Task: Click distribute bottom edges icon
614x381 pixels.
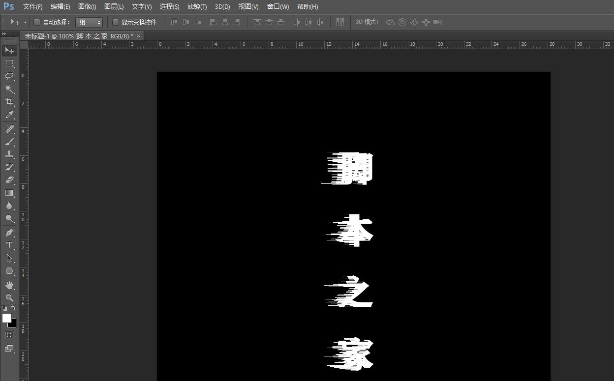Action: coord(280,22)
